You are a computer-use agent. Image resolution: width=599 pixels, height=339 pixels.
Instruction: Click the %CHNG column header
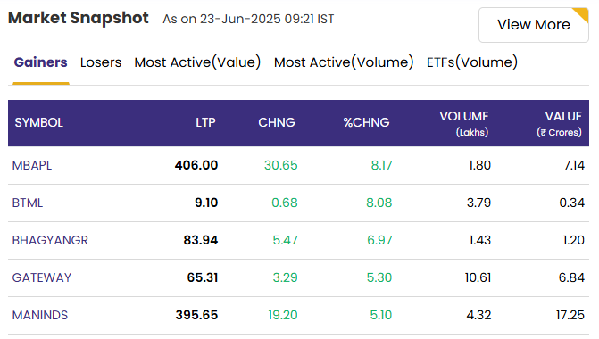pos(366,122)
